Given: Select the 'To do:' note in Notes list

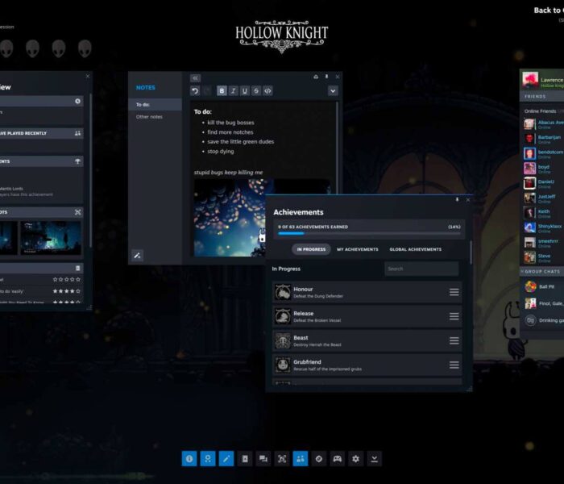Looking at the screenshot, I should click(155, 104).
